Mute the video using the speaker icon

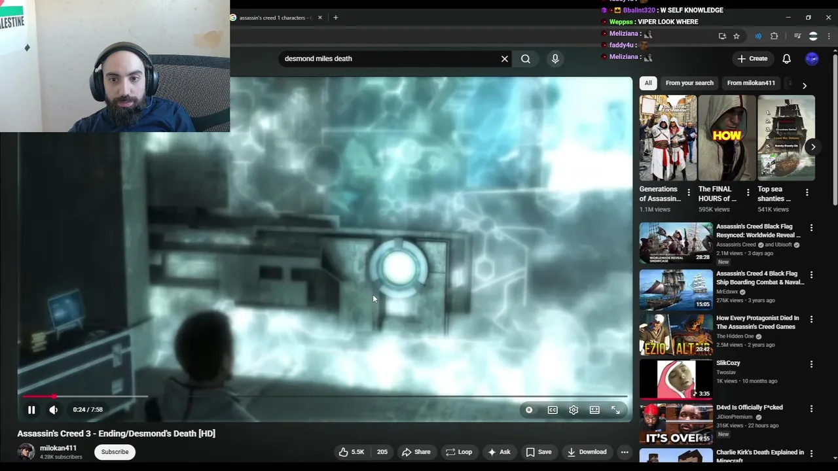pos(53,410)
